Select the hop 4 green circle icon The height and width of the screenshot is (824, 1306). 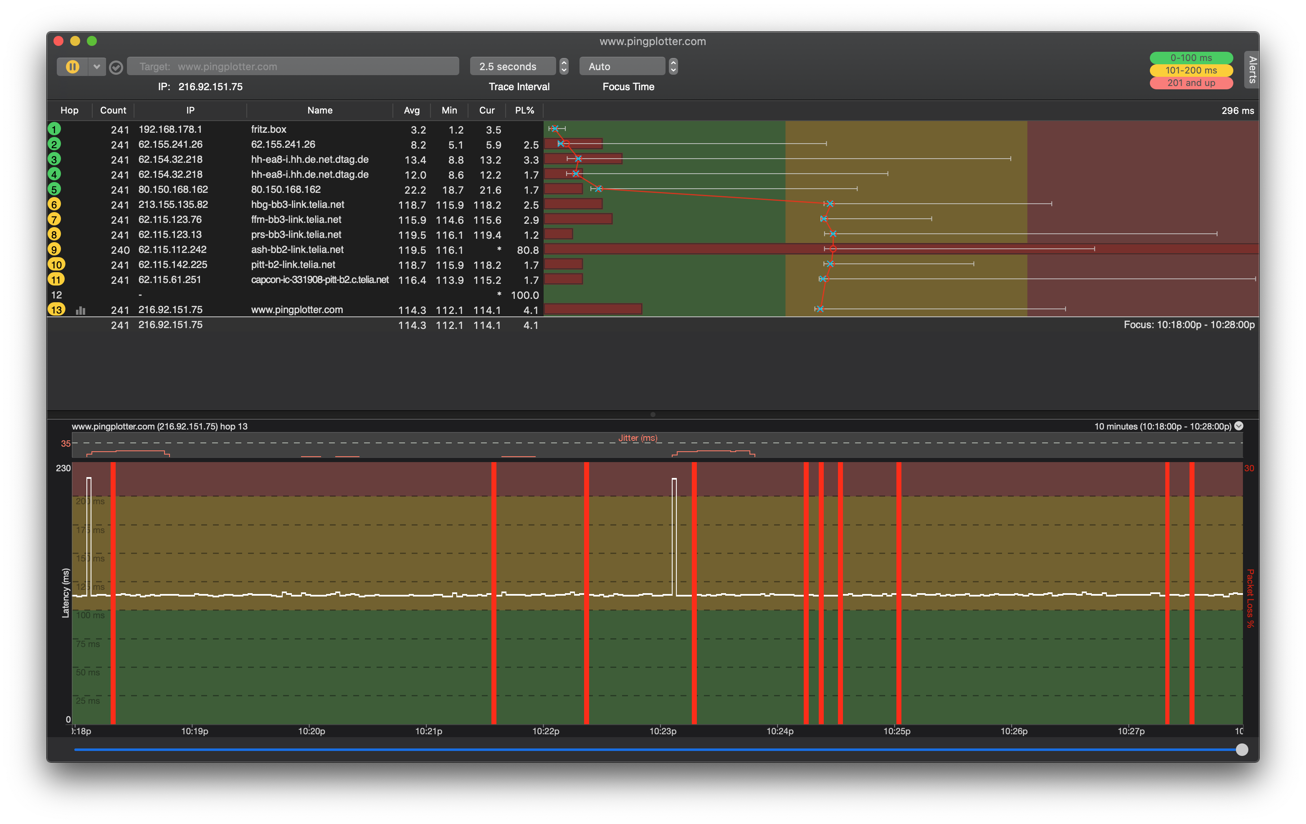tap(54, 174)
